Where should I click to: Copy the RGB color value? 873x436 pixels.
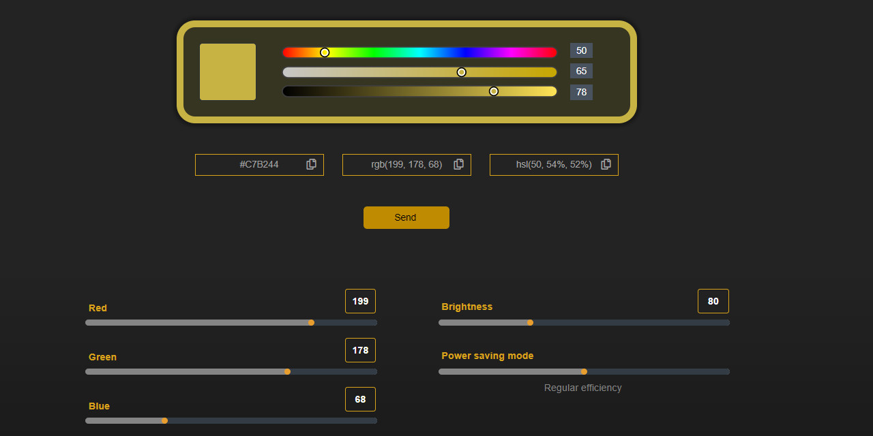point(458,164)
